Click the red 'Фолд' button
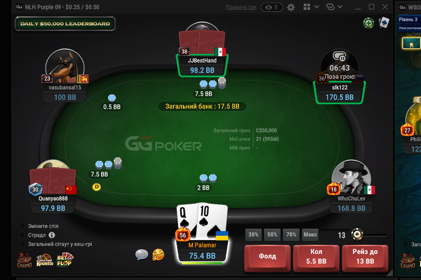This screenshot has width=421, height=280. [x=267, y=256]
